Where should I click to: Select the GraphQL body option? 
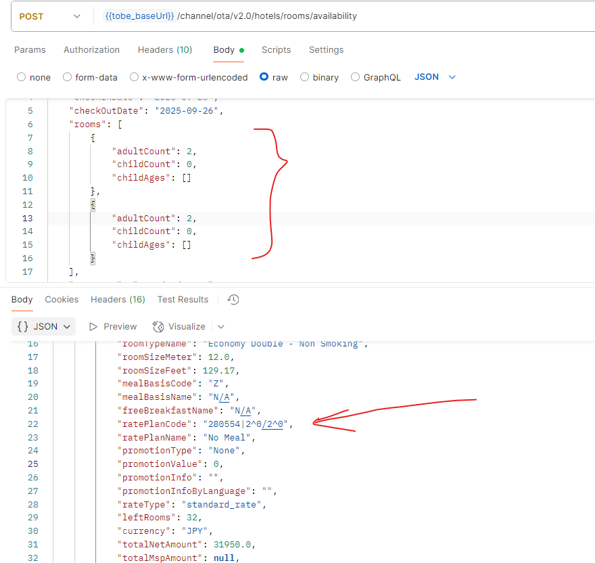[x=355, y=77]
